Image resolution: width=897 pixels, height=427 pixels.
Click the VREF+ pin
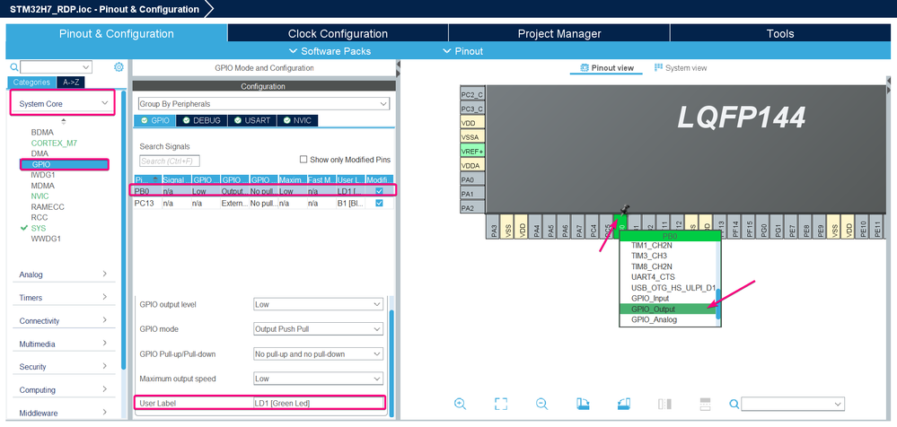pos(472,151)
